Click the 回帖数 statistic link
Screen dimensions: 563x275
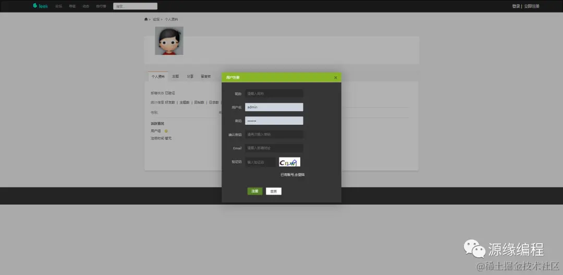[x=199, y=102]
